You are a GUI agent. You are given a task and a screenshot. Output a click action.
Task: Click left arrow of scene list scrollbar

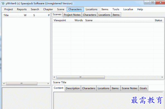pos(54,77)
